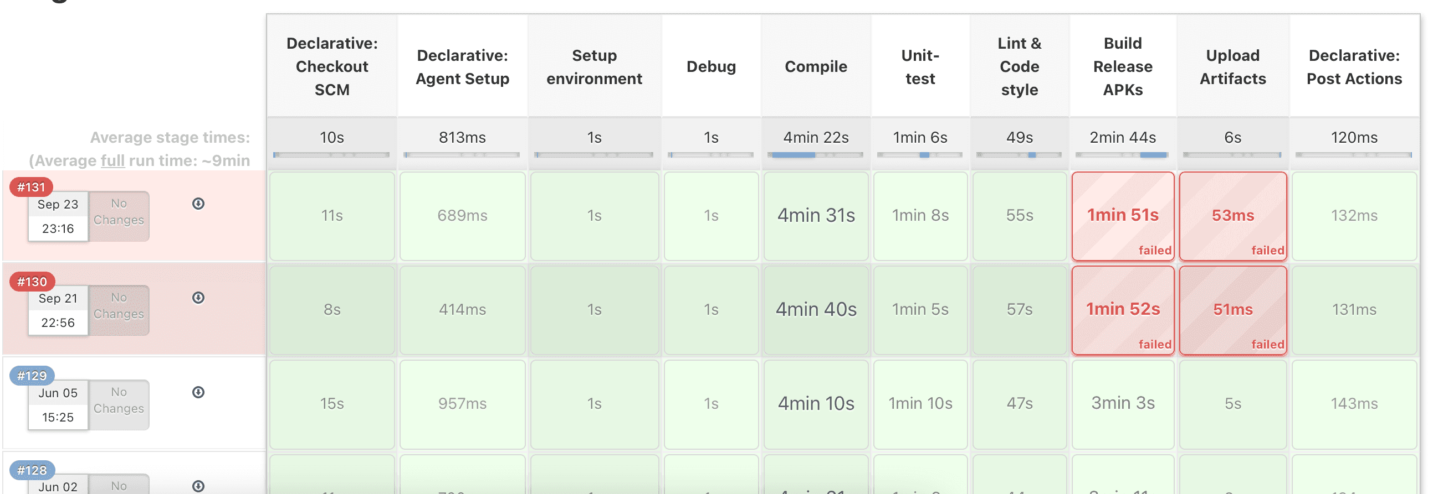Select the Sep 21 22:56 date box
The height and width of the screenshot is (494, 1433).
[x=58, y=311]
